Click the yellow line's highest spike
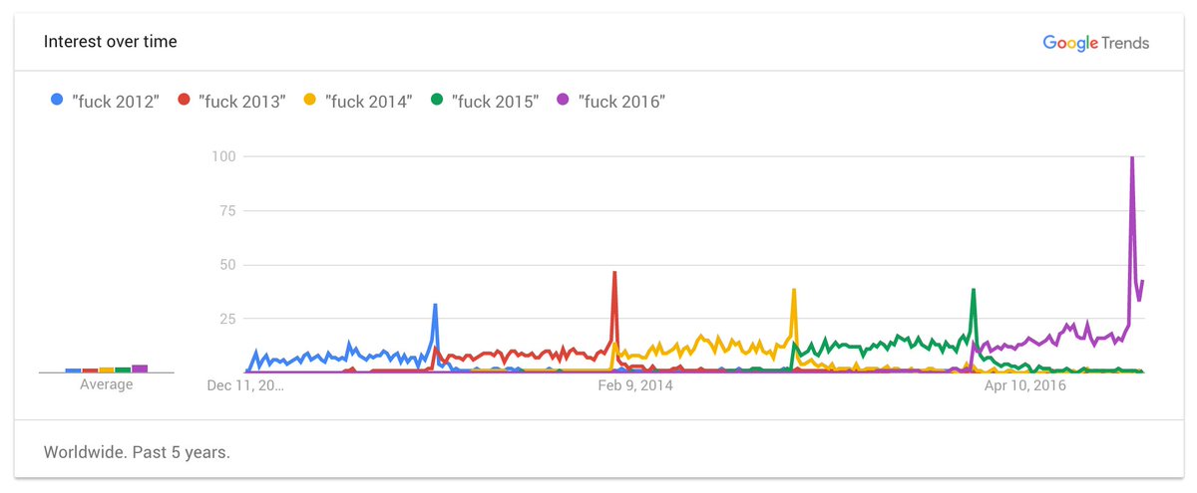The height and width of the screenshot is (493, 1197). click(x=793, y=291)
